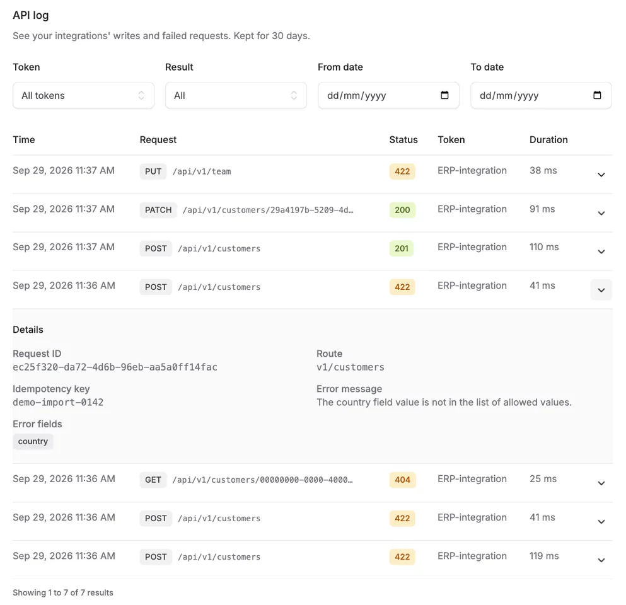Screen dimensions: 626x605
Task: Expand the POST row with 119 ms duration
Action: pos(601,560)
